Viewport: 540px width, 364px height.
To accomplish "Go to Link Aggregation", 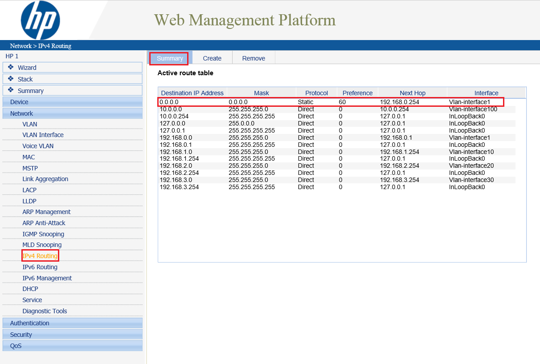I will point(45,179).
